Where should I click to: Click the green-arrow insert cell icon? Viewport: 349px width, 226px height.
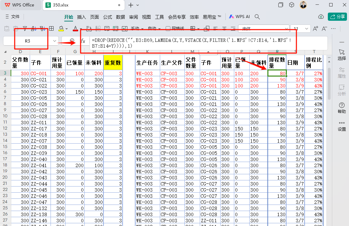coord(125,29)
